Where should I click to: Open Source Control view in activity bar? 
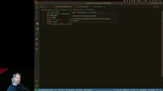[x=37, y=23]
